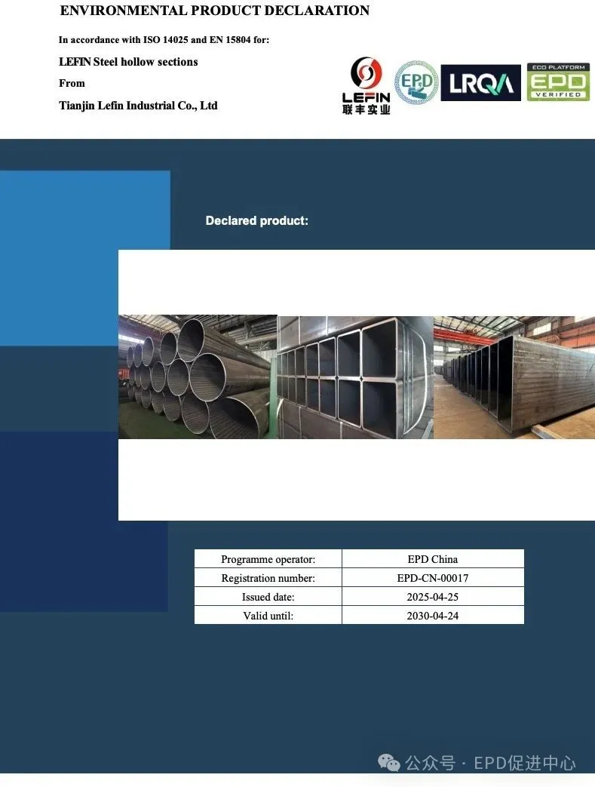Click the valid until date 2030-04-24
Image resolution: width=595 pixels, height=787 pixels.
point(432,616)
